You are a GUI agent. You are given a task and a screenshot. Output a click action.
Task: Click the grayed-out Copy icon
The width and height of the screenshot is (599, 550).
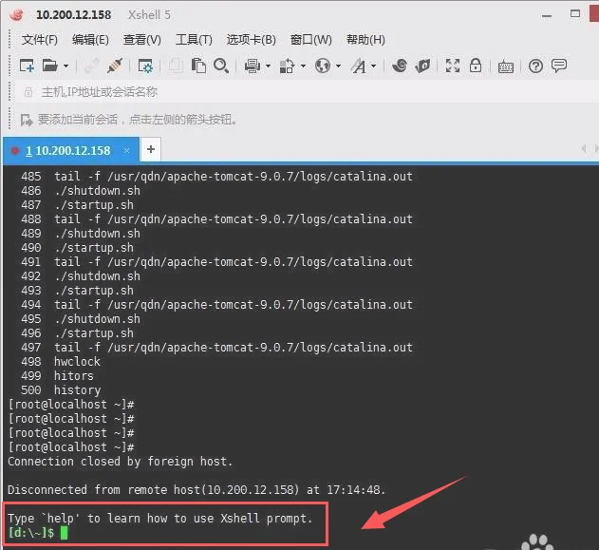tap(176, 66)
